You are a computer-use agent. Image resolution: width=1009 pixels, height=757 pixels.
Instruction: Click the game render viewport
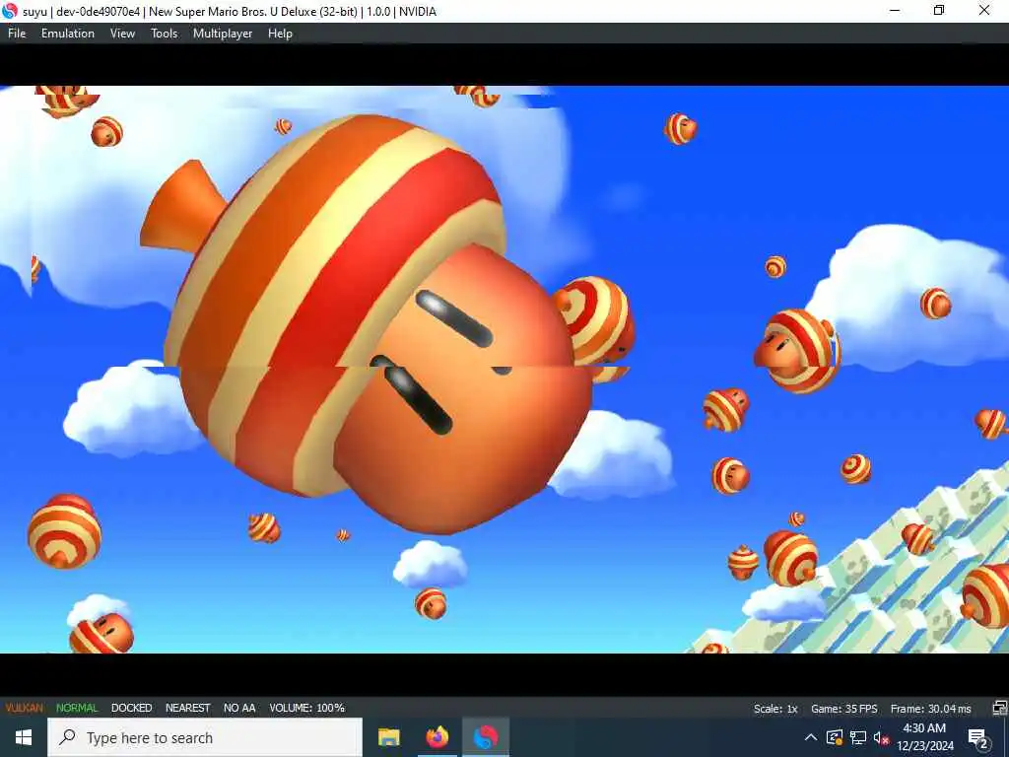point(504,370)
